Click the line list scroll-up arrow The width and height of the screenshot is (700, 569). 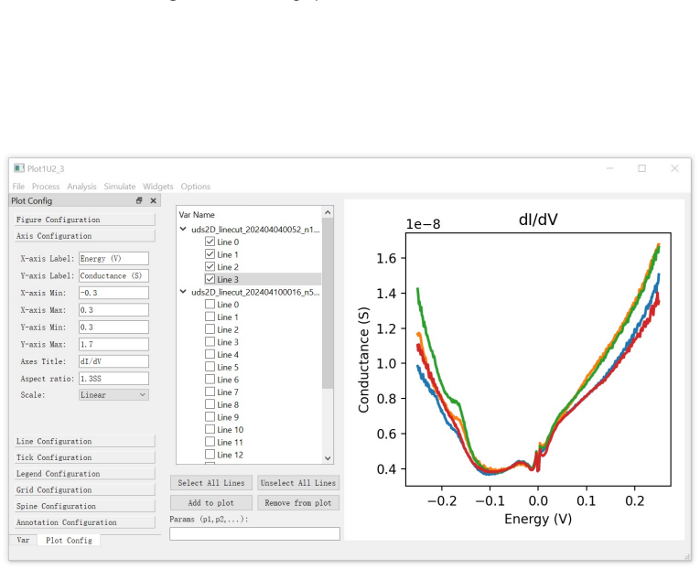[328, 212]
